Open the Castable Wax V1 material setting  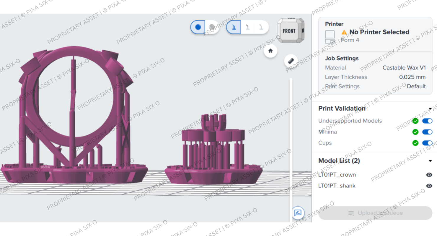tap(404, 68)
